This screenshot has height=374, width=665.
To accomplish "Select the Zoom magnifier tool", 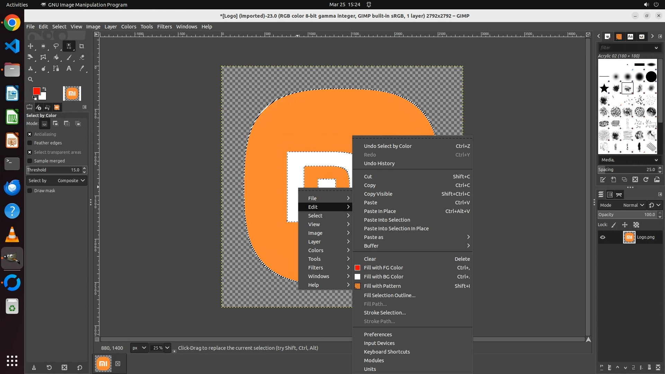I will point(30,79).
